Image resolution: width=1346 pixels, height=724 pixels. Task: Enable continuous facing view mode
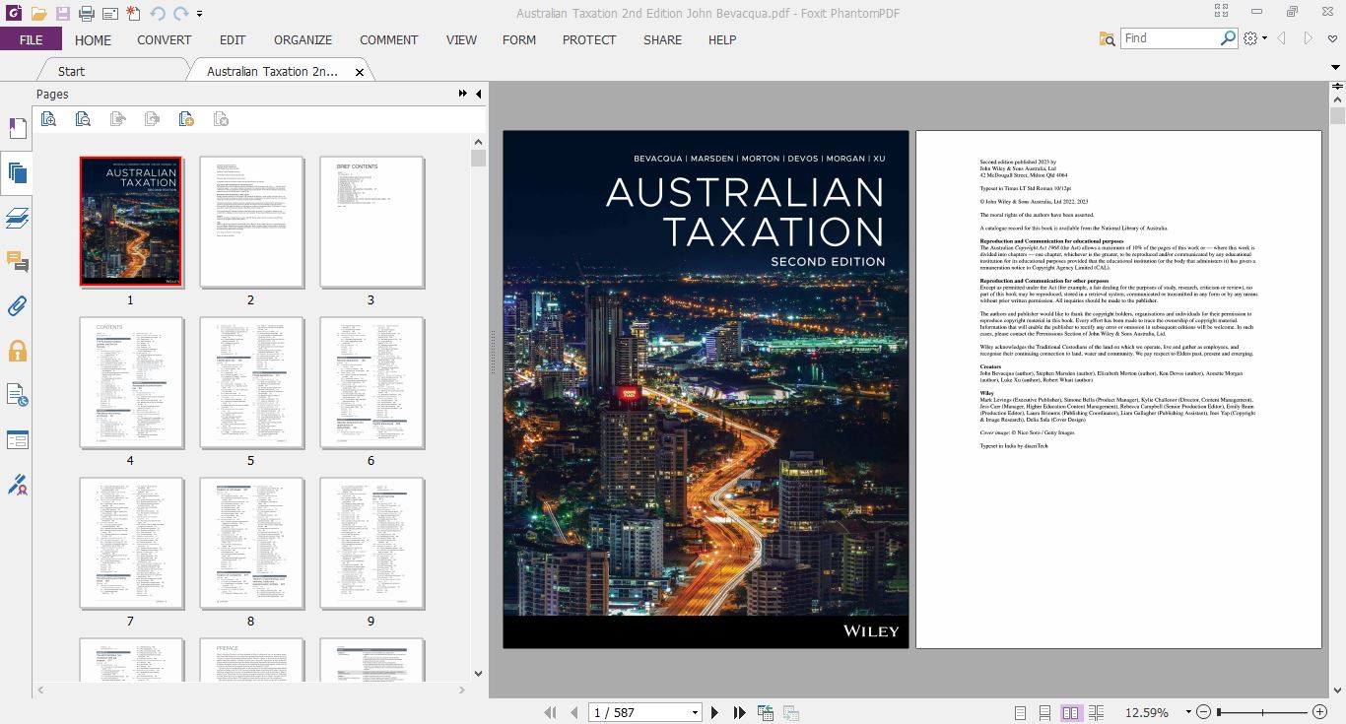[x=1096, y=712]
